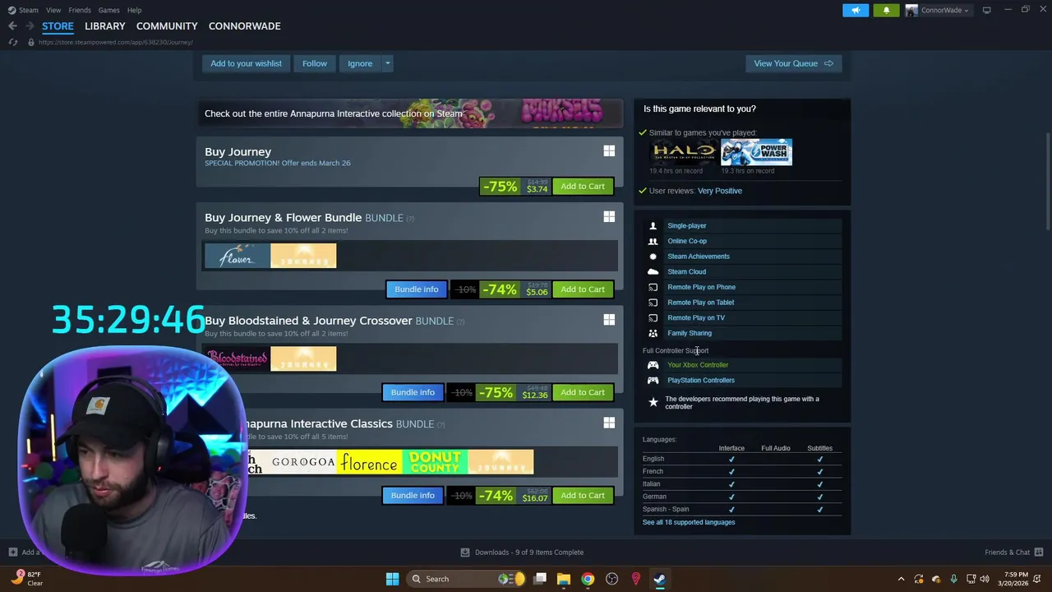Open Bundle info for Journey & Flower Bundle
This screenshot has width=1052, height=592.
point(416,289)
